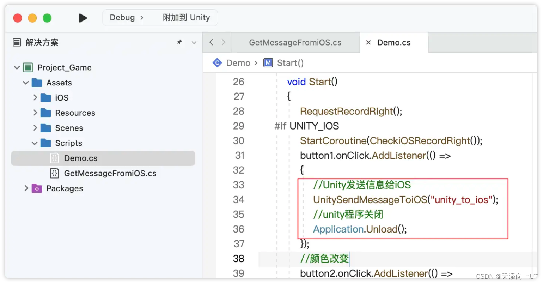
Task: Open the Debug configuration selector
Action: pos(126,18)
